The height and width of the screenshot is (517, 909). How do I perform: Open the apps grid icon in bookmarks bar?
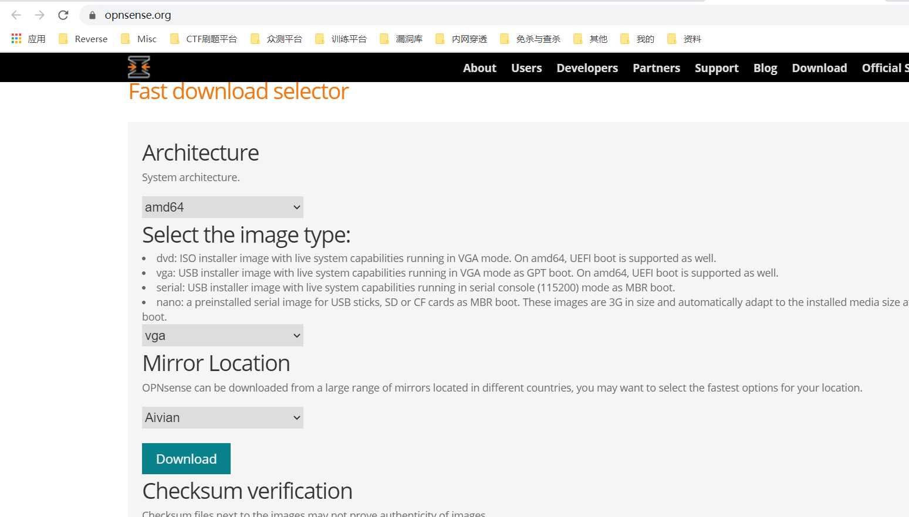[x=16, y=39]
